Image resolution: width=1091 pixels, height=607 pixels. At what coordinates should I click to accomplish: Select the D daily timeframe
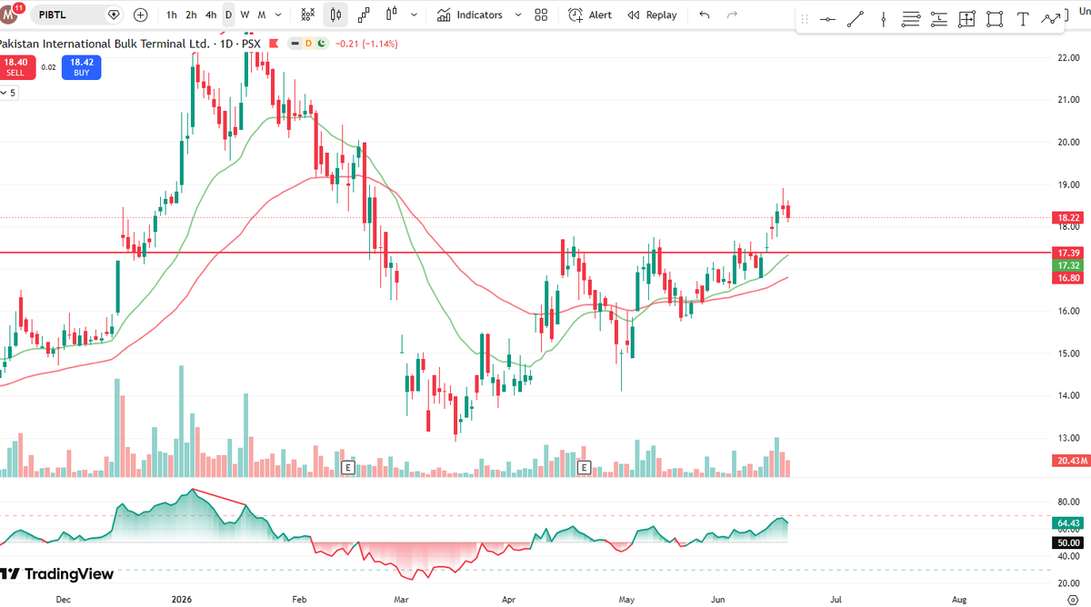click(228, 15)
